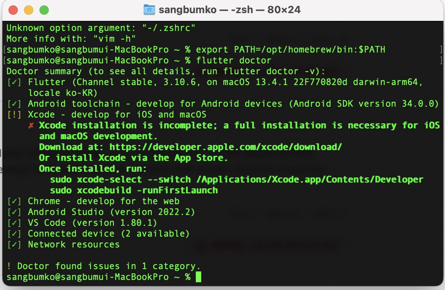Click 'Android SDK version 34.0.0' text
The height and width of the screenshot is (290, 445).
point(364,104)
